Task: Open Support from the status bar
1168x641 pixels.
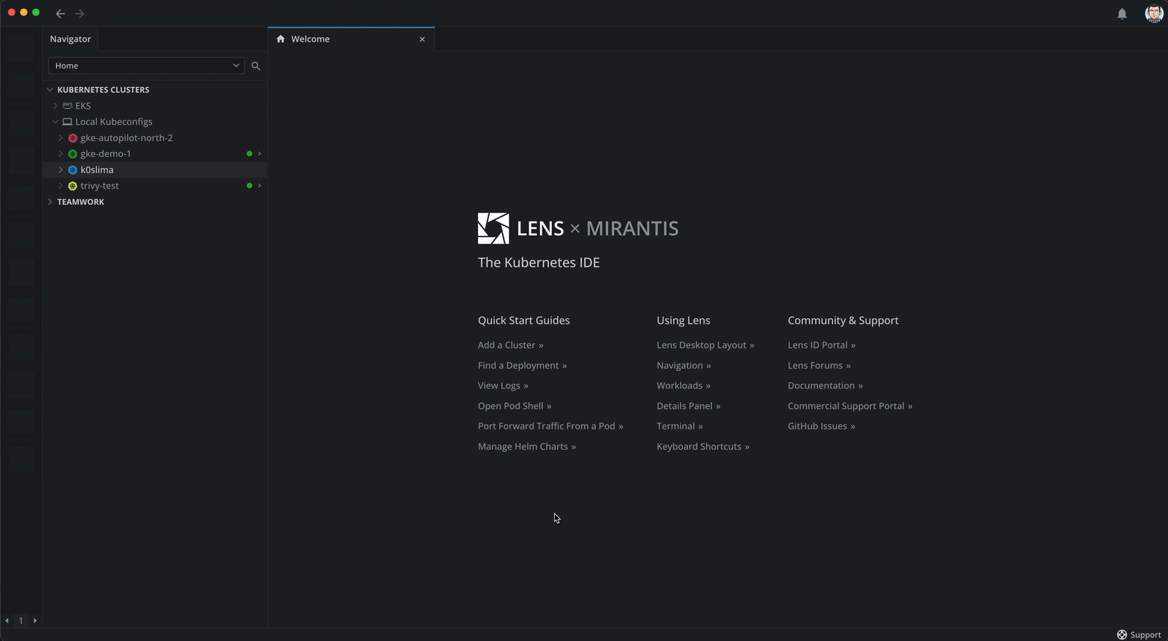Action: click(x=1139, y=634)
